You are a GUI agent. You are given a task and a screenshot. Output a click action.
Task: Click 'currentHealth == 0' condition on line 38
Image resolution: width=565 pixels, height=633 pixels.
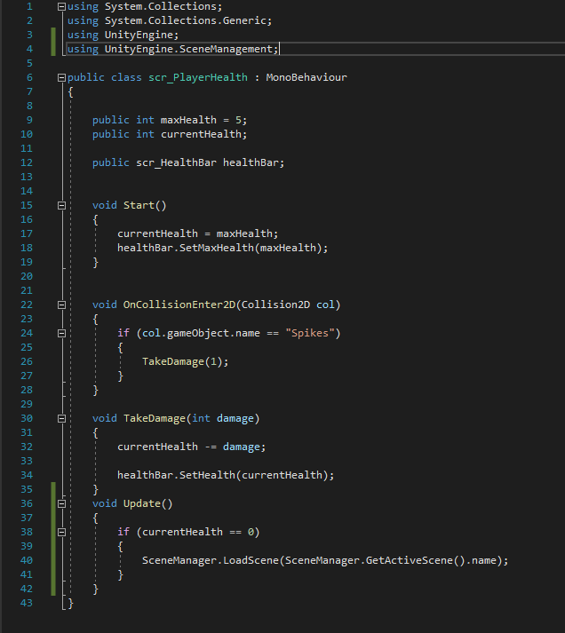tap(198, 532)
